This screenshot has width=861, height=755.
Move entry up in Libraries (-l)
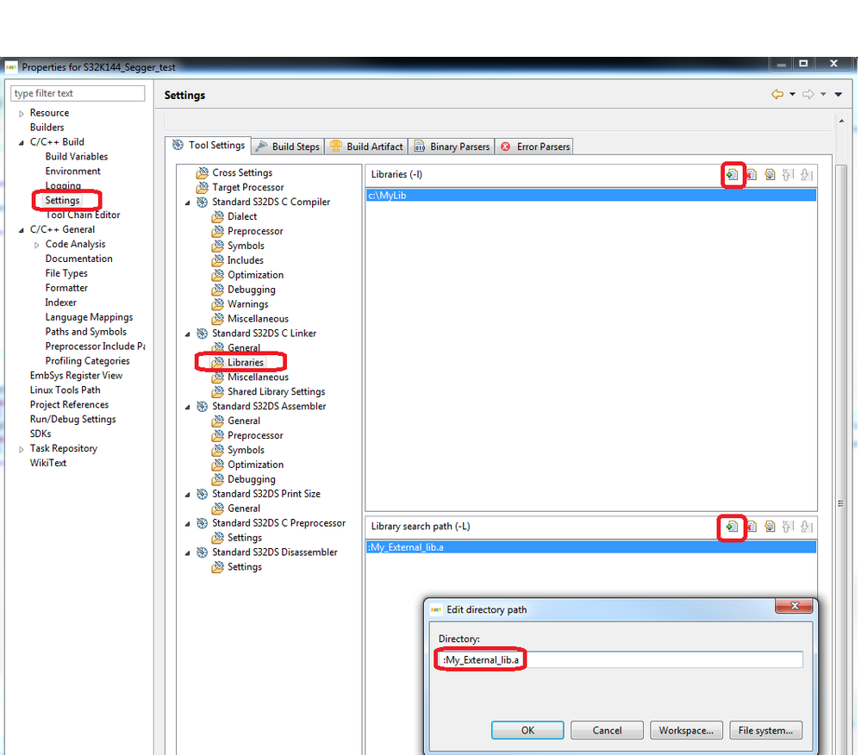pos(788,175)
